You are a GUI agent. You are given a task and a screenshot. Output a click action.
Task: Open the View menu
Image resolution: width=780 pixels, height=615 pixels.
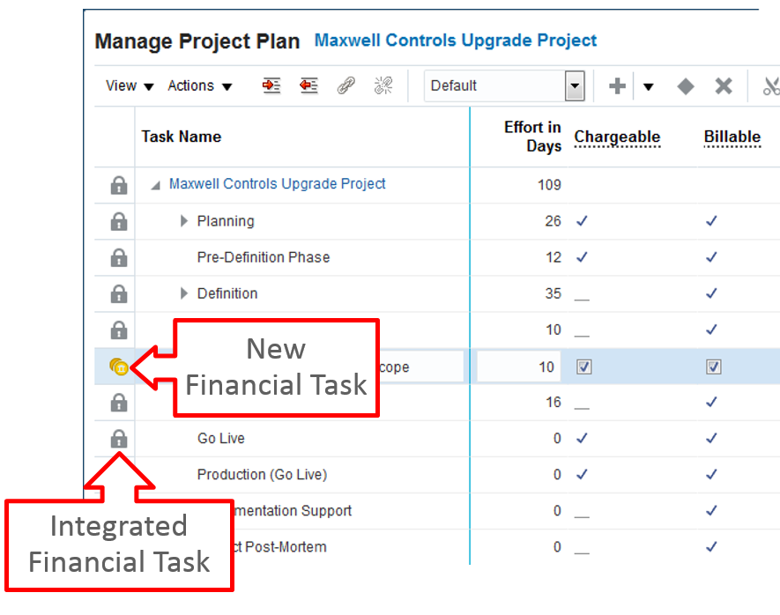tap(130, 86)
